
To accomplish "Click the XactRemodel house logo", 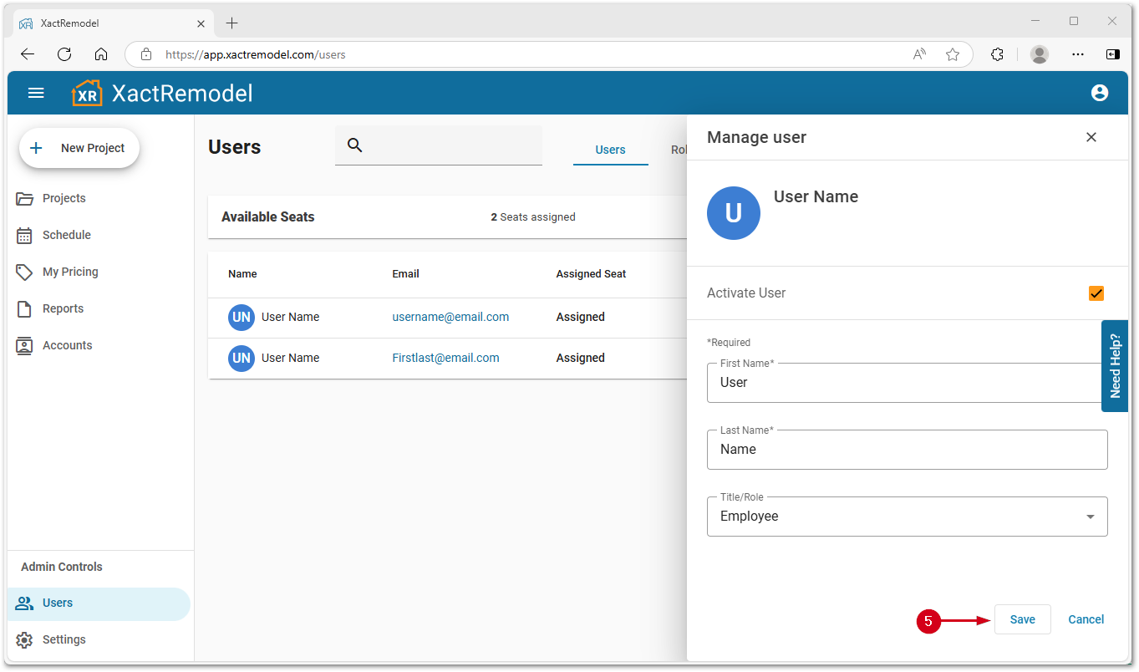I will click(x=87, y=93).
